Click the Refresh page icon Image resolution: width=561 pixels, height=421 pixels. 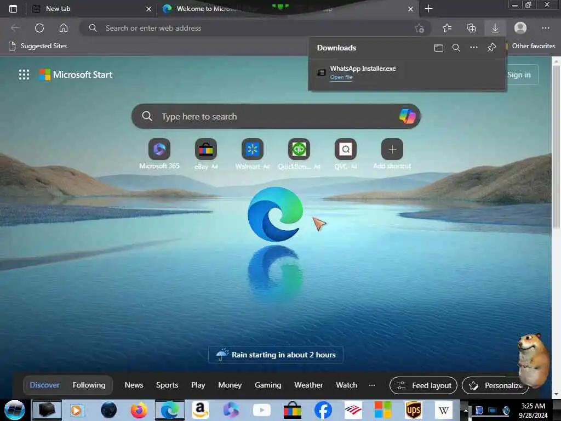[x=39, y=28]
